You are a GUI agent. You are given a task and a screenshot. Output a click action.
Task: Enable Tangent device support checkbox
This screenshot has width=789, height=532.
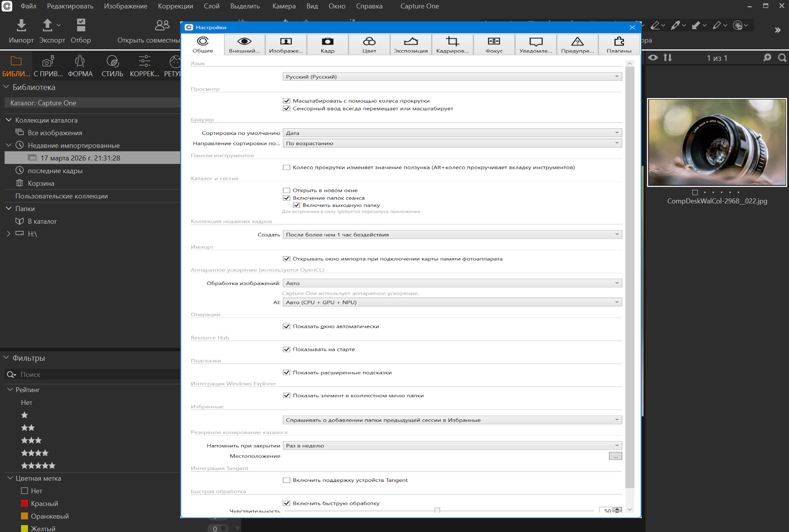pos(287,480)
